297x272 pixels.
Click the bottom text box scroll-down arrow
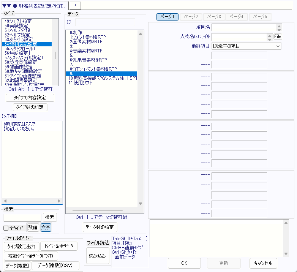[x=286, y=253]
